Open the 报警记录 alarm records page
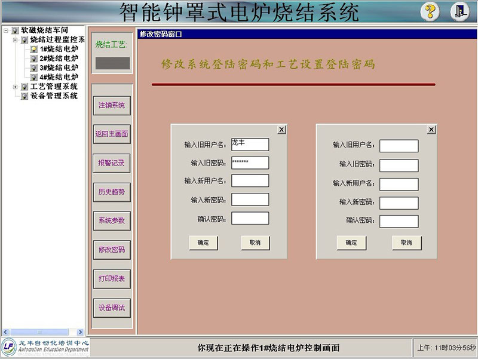 tap(112, 163)
